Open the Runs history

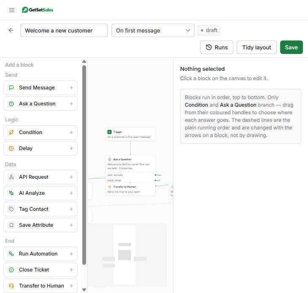(216, 47)
